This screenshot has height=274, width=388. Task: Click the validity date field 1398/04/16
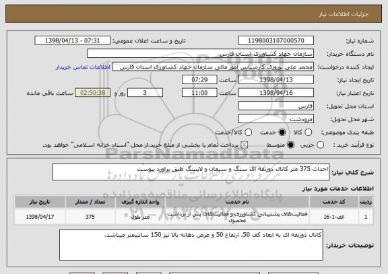click(x=276, y=93)
